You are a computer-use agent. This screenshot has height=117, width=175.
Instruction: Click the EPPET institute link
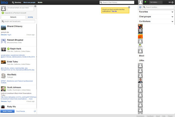click(17, 82)
